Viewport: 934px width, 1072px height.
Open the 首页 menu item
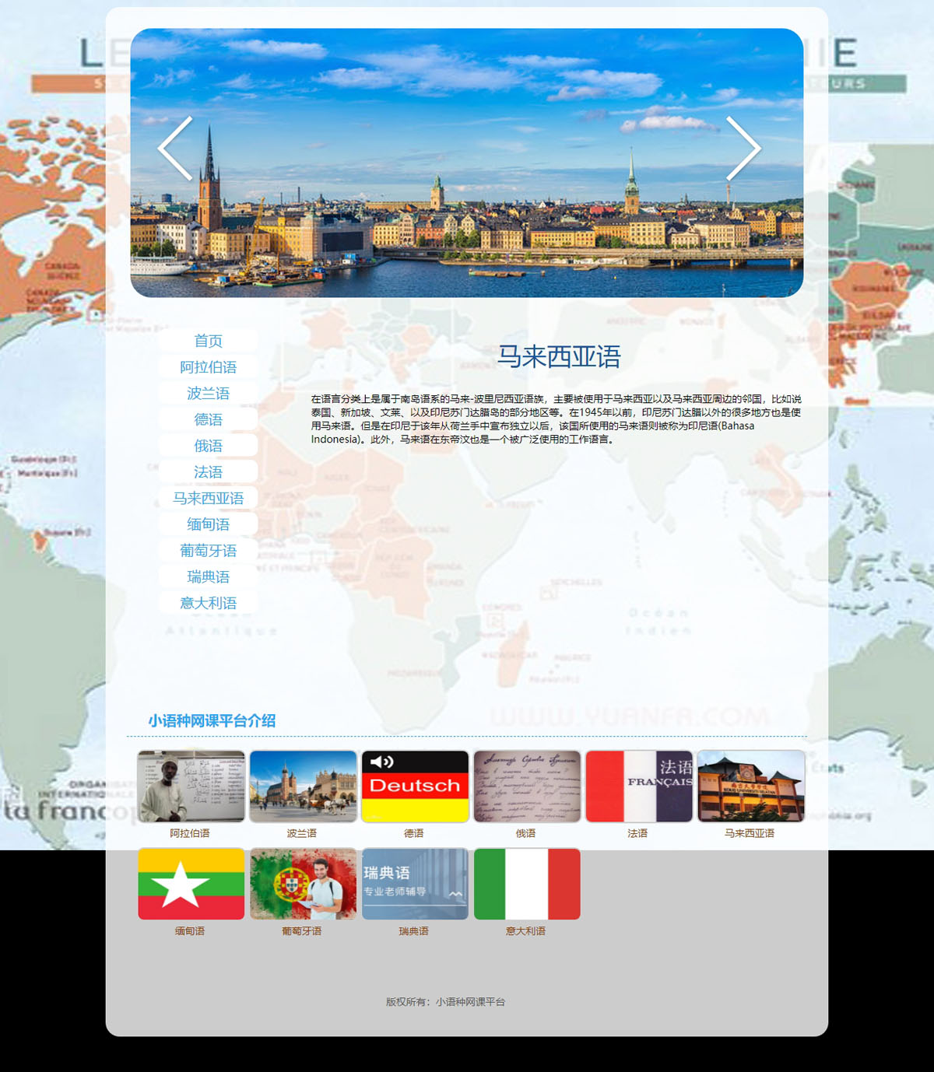coord(208,341)
